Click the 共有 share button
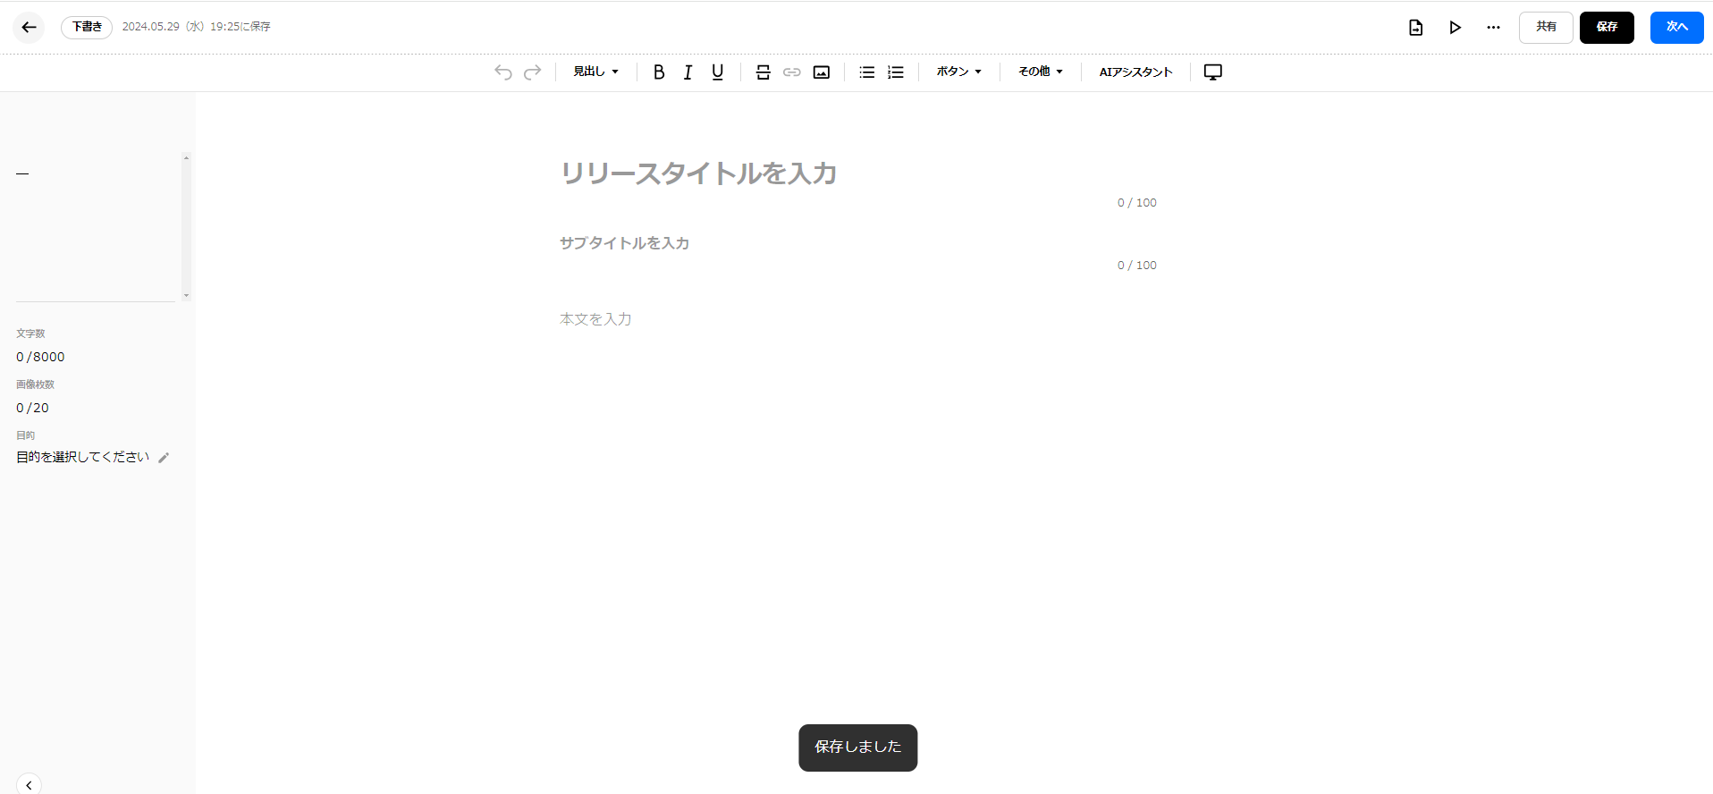The width and height of the screenshot is (1713, 794). (1546, 28)
